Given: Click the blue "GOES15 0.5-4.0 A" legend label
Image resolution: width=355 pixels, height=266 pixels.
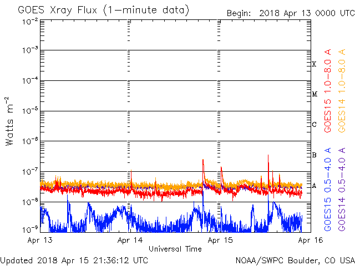Looking at the screenshot, I should point(328,189).
